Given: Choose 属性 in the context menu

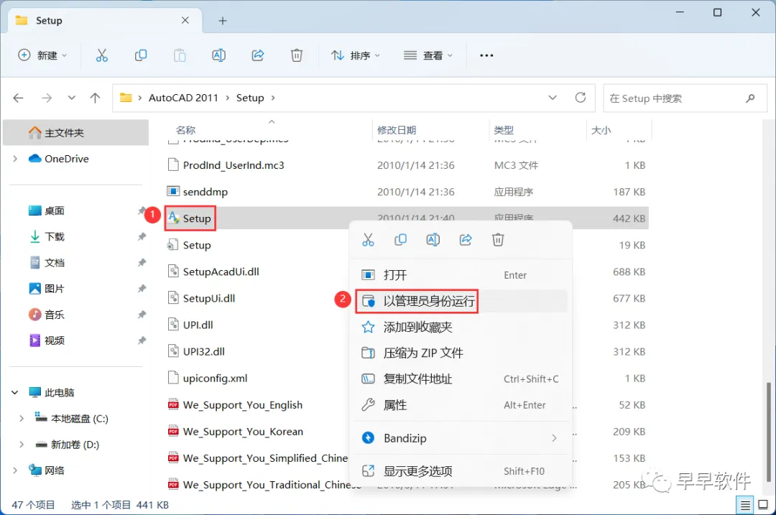Looking at the screenshot, I should 461,405.
